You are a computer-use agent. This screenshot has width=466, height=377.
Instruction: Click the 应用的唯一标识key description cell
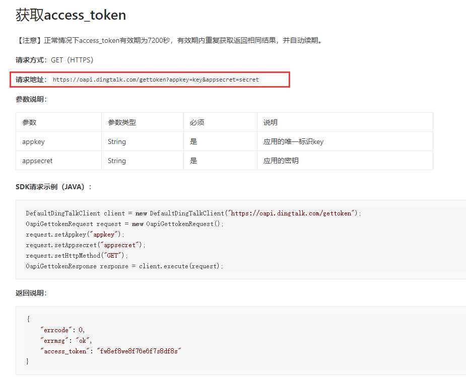345,141
